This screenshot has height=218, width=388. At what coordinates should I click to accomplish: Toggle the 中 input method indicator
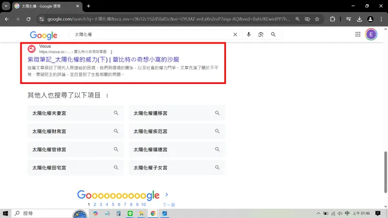tap(347, 213)
